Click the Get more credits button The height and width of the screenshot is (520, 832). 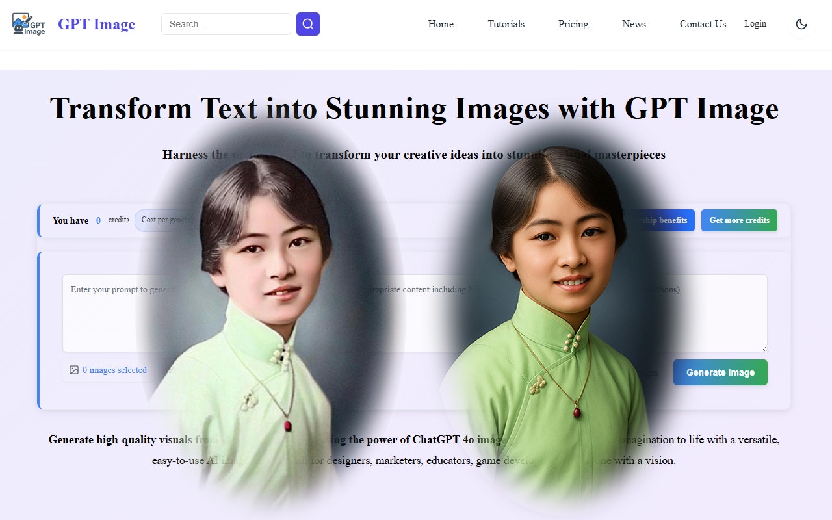click(x=739, y=220)
